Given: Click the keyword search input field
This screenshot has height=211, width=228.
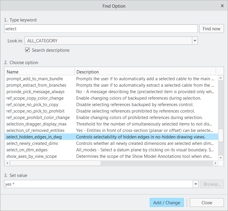Looking at the screenshot, I should point(101,29).
